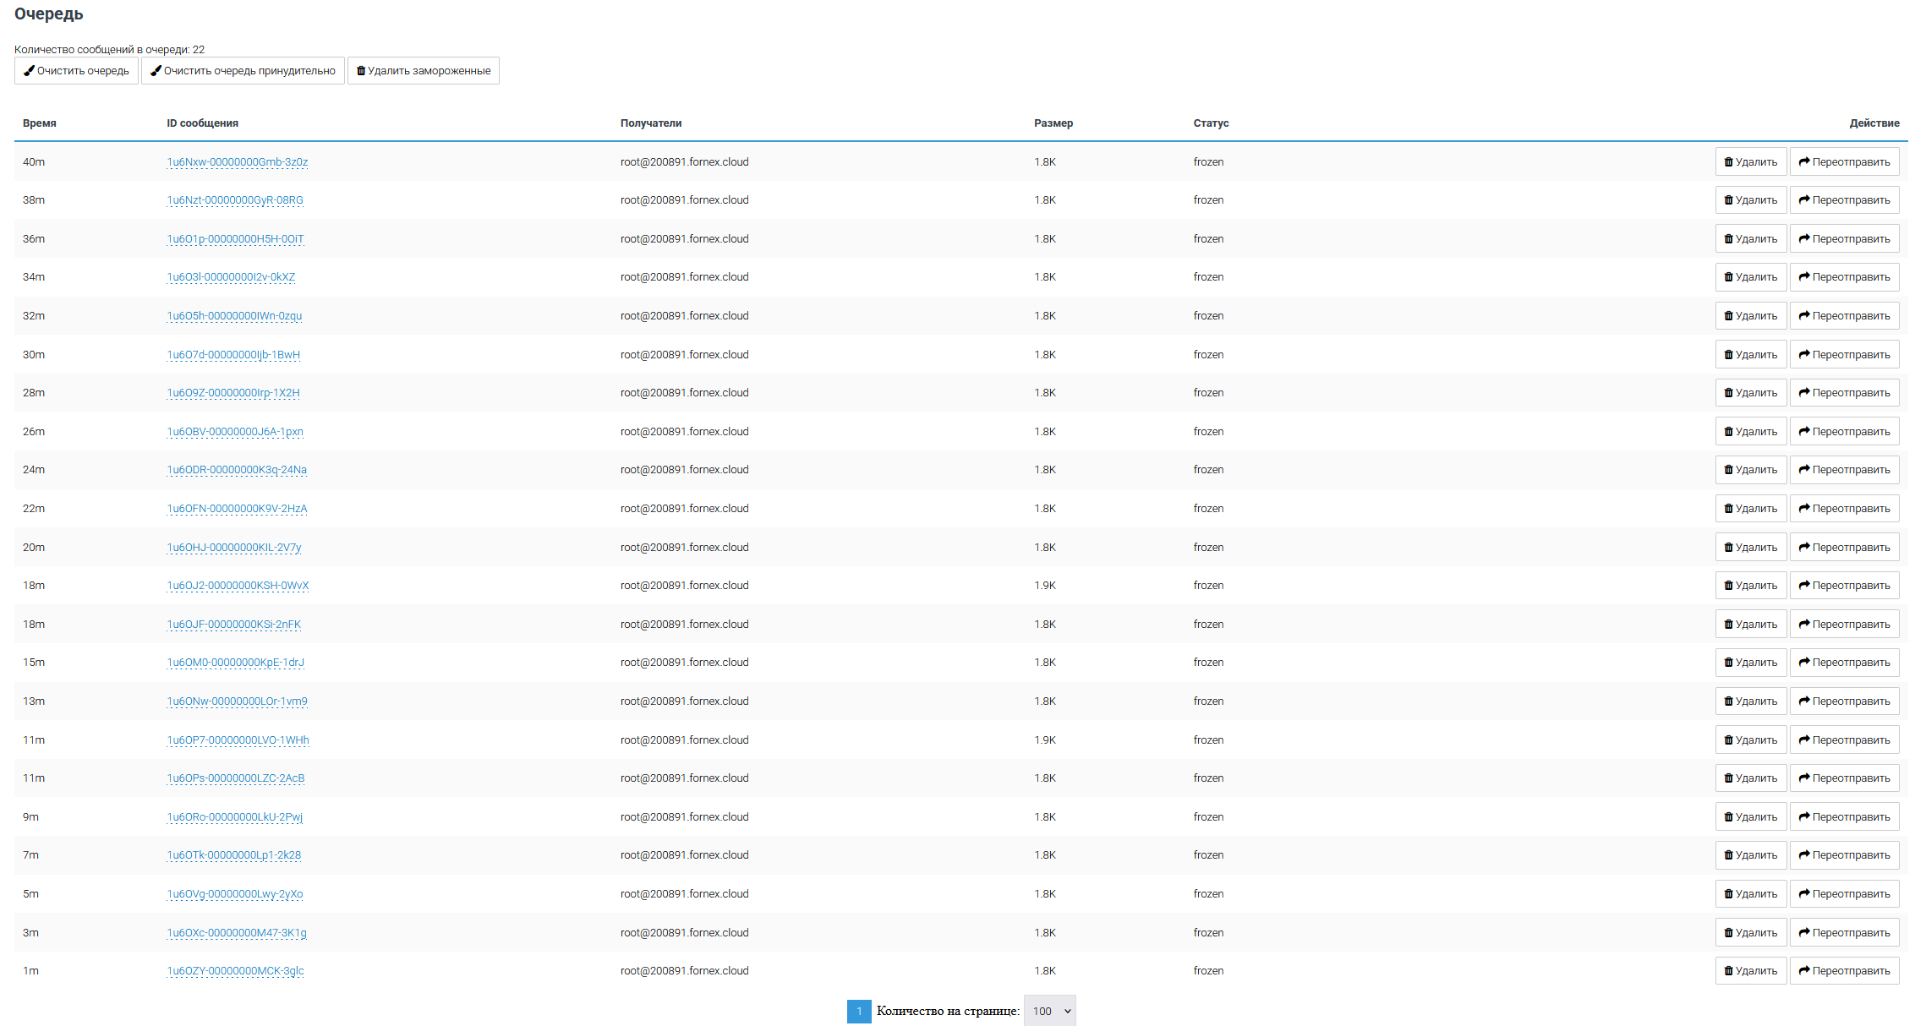The height and width of the screenshot is (1026, 1926).
Task: Click Переотправить arrow for 1m message
Action: coord(1803,971)
